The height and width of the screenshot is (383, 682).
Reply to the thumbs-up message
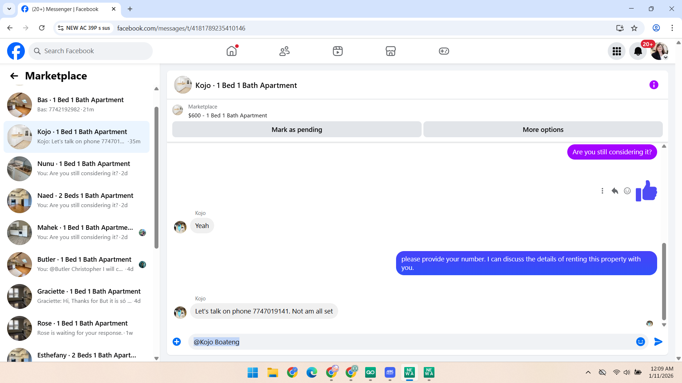(x=615, y=191)
